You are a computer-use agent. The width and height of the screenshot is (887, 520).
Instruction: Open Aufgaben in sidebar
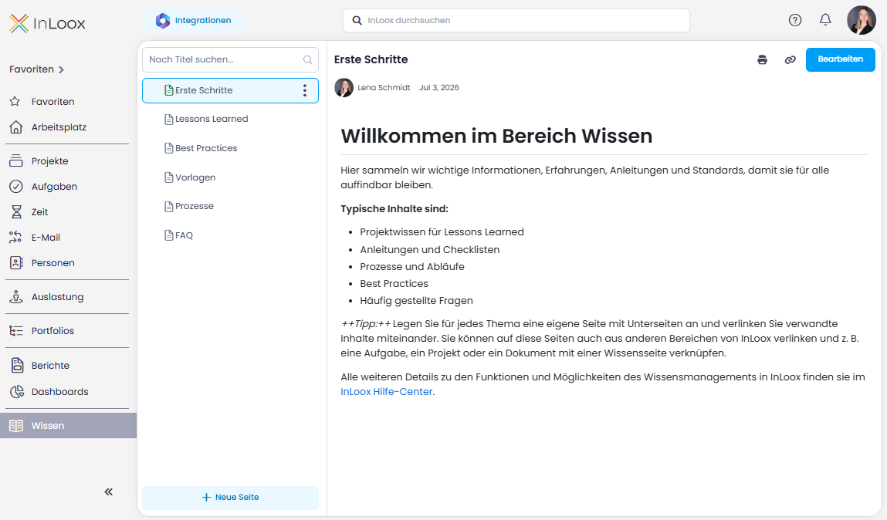68,187
